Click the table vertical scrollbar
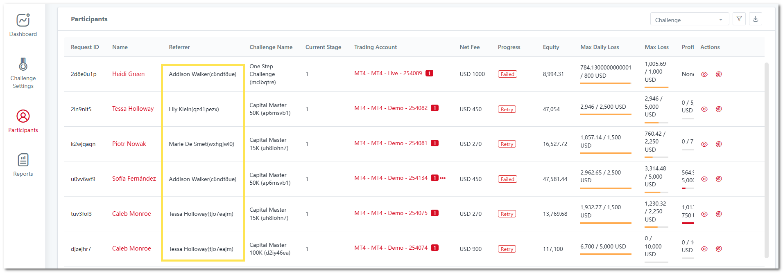The image size is (783, 273). pyautogui.click(x=766, y=159)
